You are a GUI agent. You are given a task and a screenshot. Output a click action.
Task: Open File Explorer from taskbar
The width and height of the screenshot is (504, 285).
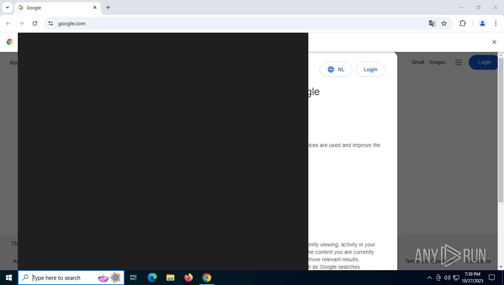pyautogui.click(x=170, y=278)
